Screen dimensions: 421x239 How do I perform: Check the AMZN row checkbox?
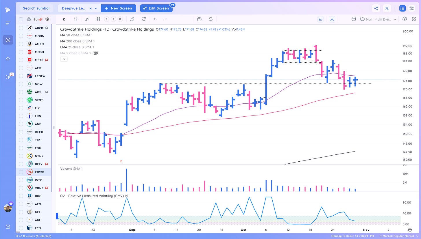(21, 44)
